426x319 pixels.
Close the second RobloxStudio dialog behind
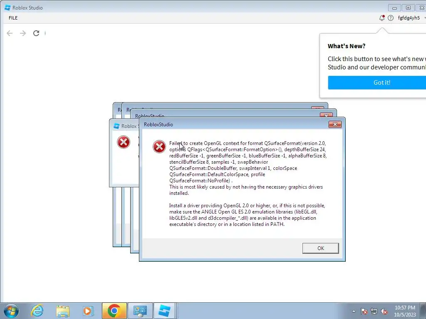(326, 115)
